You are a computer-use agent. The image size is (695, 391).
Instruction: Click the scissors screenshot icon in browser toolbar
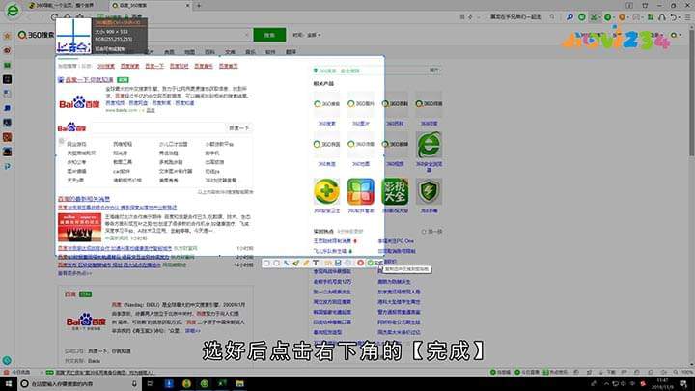594,17
